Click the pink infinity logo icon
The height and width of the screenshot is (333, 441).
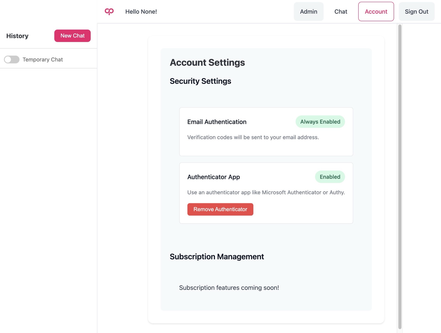coord(109,11)
